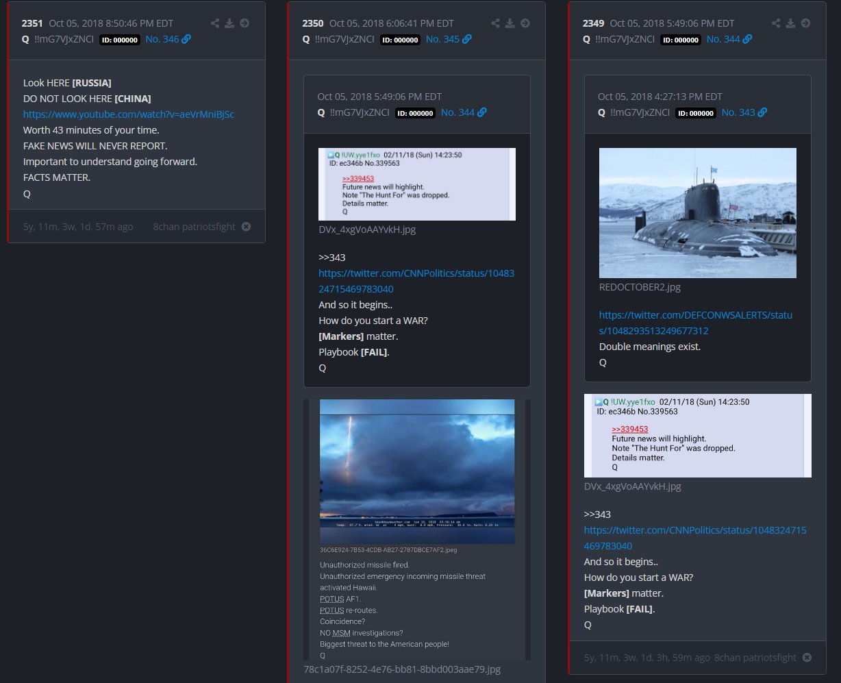The image size is (841, 683).
Task: Click timestamp 'Oct 05, 2018 6:06:41 PM EDT'
Action: pos(391,23)
